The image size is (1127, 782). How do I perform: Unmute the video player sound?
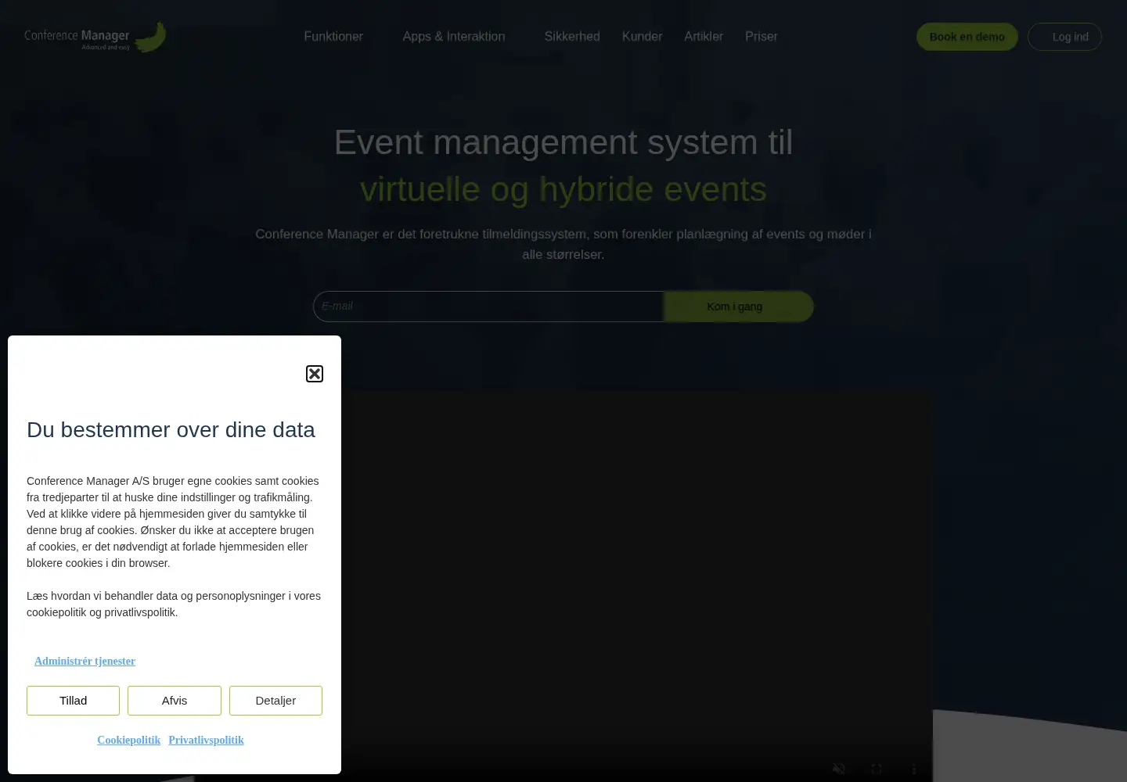click(839, 769)
